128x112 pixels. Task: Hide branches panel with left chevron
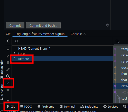(8, 41)
